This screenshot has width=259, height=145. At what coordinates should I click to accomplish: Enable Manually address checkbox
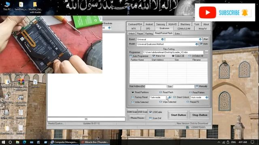(197, 86)
